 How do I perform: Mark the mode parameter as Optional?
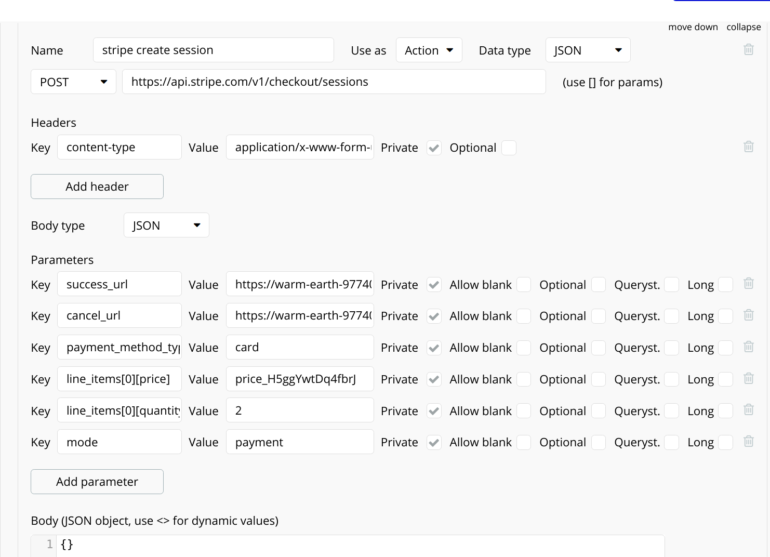pos(599,442)
